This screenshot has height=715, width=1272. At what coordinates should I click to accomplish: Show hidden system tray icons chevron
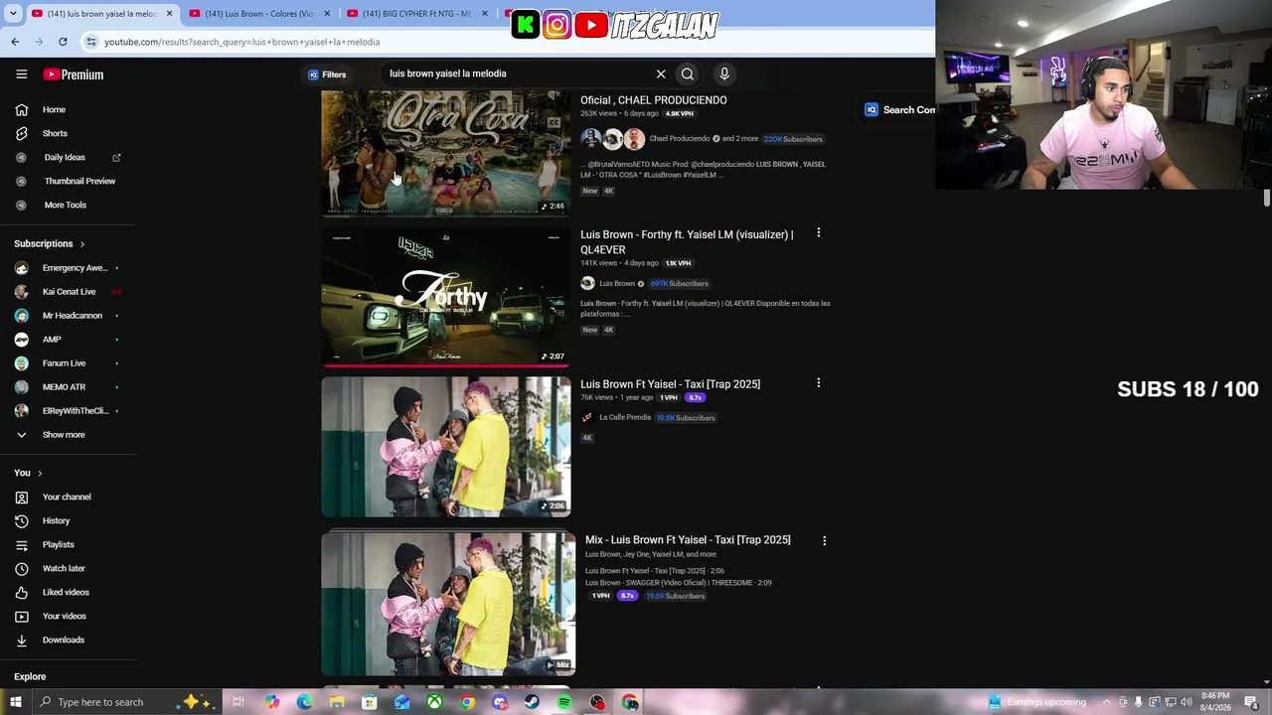click(x=1107, y=702)
